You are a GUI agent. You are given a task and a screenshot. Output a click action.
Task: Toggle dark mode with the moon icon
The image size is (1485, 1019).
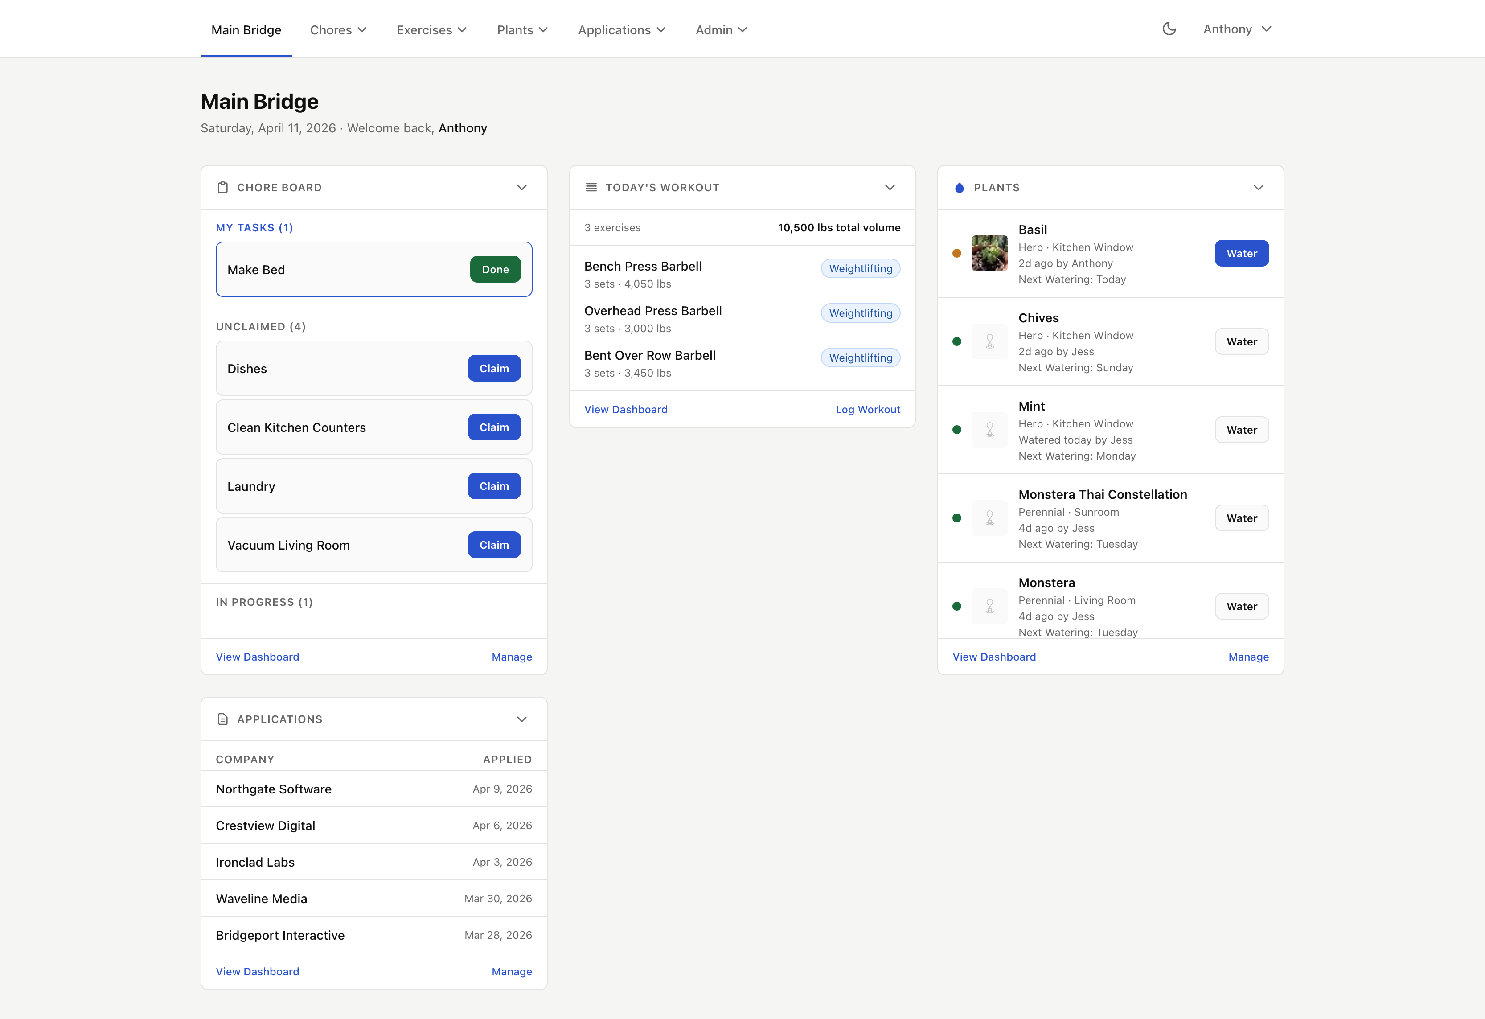(x=1169, y=28)
